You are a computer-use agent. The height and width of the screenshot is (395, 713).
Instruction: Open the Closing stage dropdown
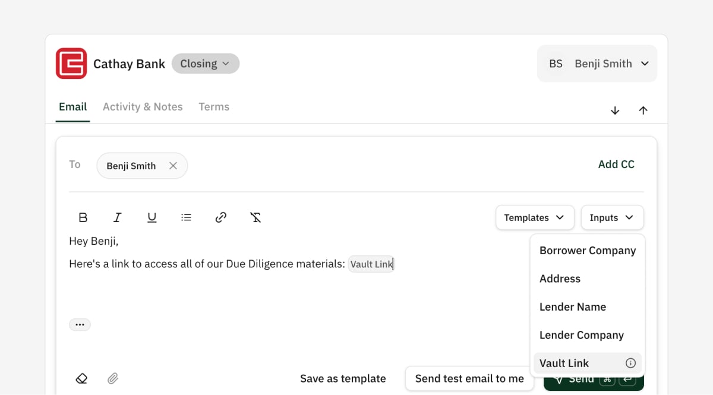click(206, 63)
